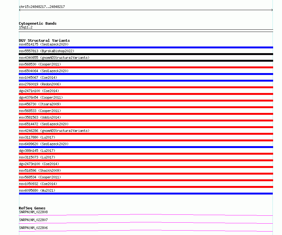Click the blue bar under nsv6499620
Viewport: 282px width, 235px height.
click(146, 147)
